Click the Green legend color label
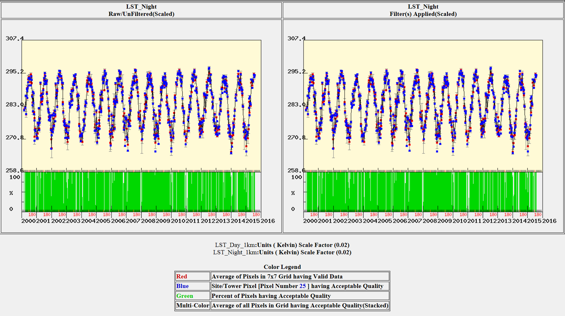This screenshot has width=565, height=316. [185, 296]
